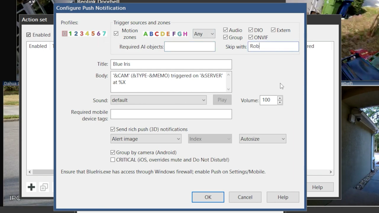Select profile 5 icon
Screen dimensions: 379x213
(x=93, y=34)
